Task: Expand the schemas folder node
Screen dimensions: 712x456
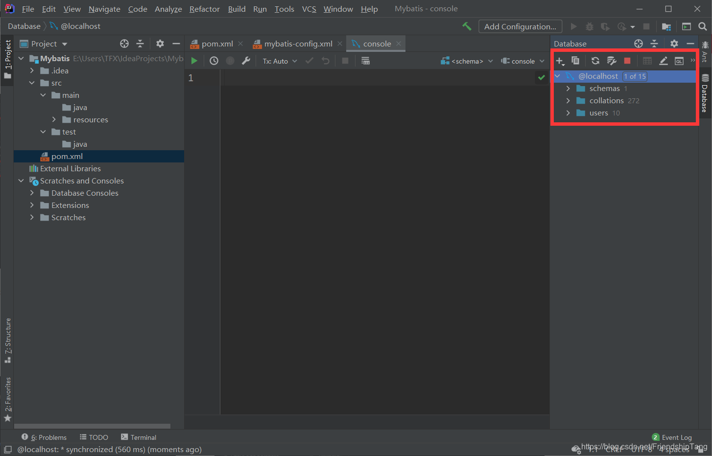Action: coord(568,89)
